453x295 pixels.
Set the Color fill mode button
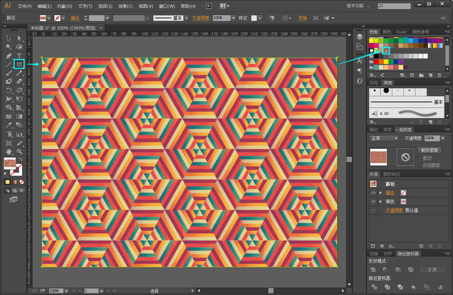click(8, 182)
